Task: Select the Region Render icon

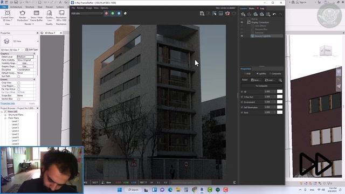Action: pos(220,13)
